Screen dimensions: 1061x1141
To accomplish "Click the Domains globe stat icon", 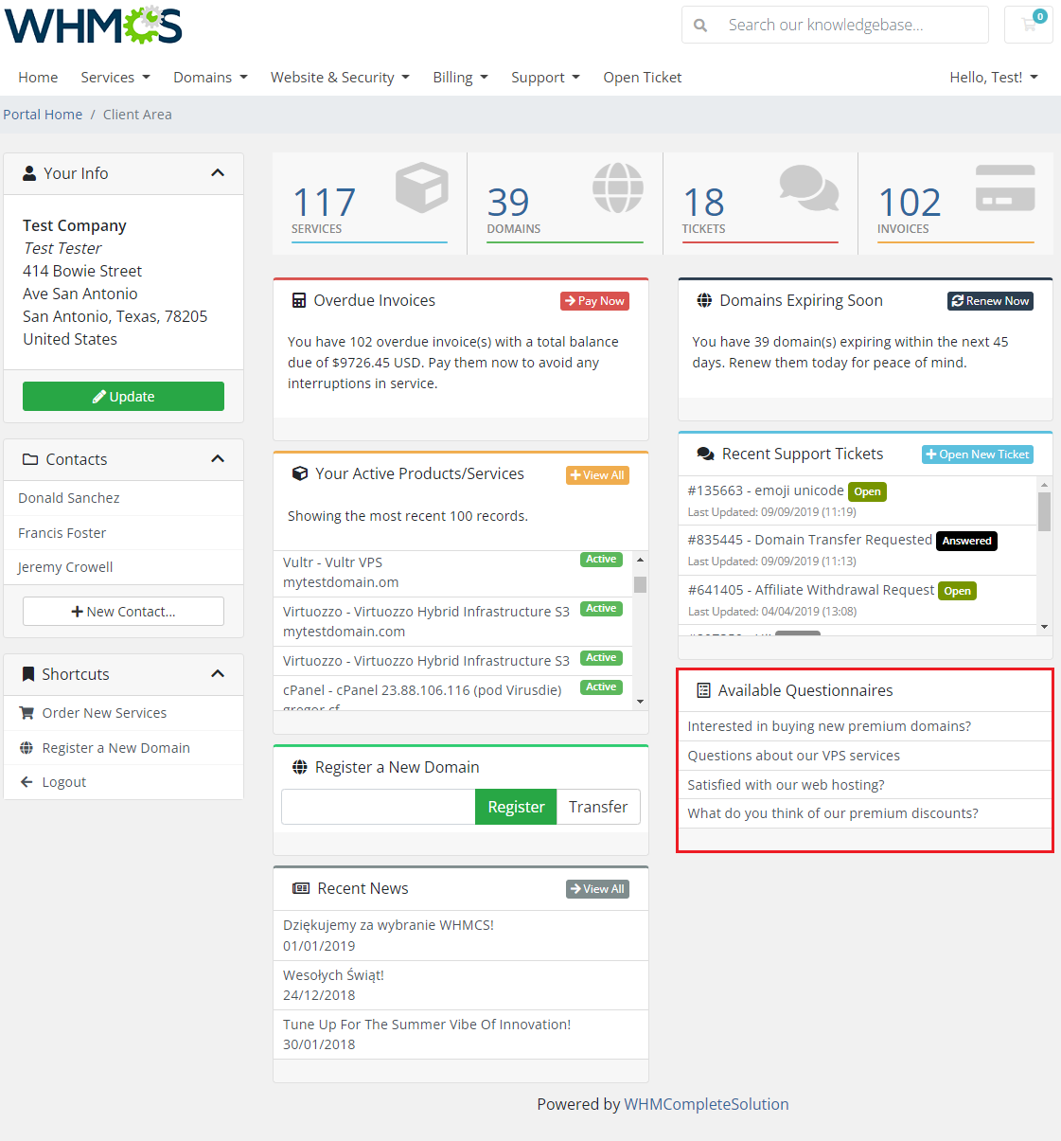I will pos(618,187).
